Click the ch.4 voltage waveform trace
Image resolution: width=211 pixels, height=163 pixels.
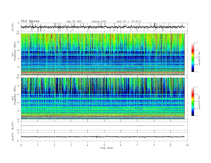click(x=103, y=137)
